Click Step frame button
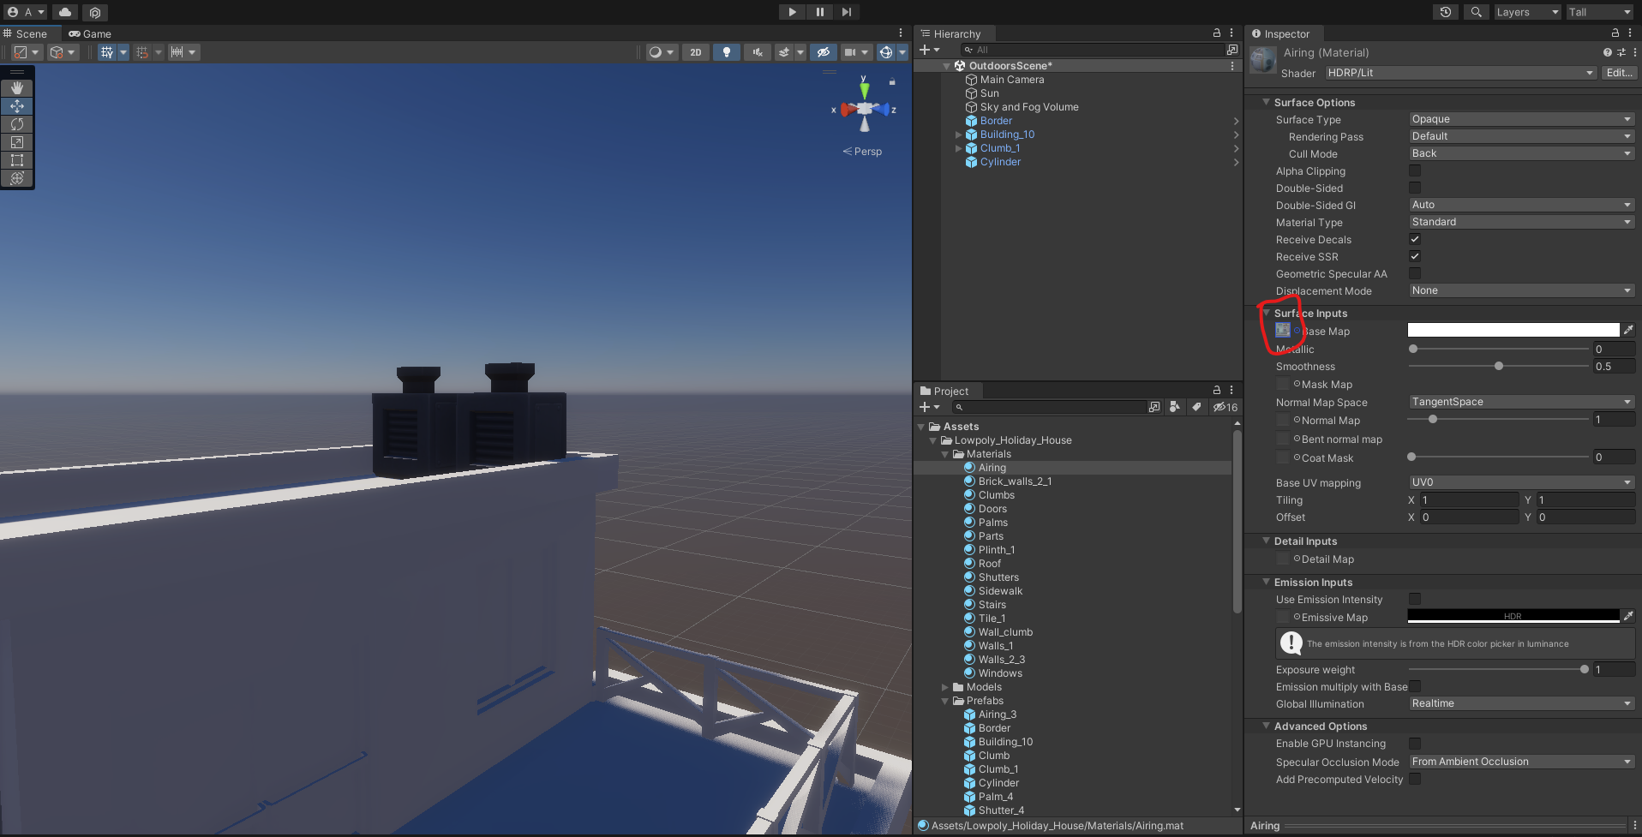Screen dimensions: 1642x837 pyautogui.click(x=847, y=12)
